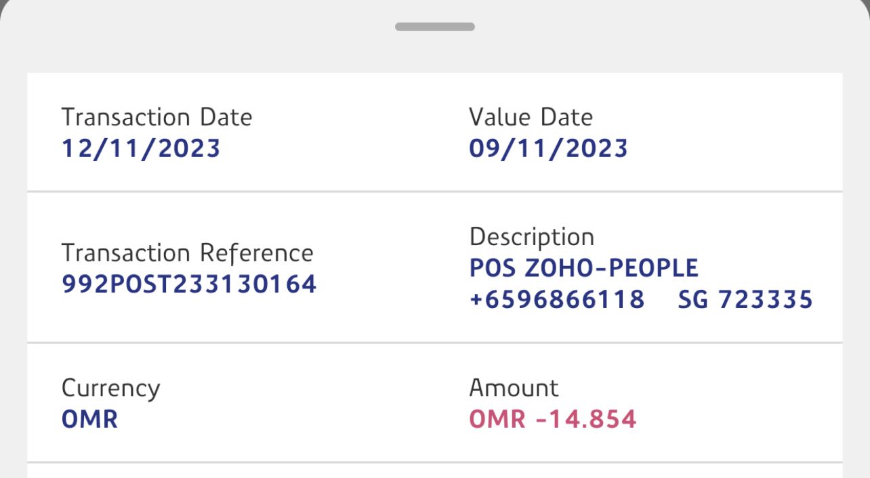Click the partially visible row below Currency
Viewport: 870px width, 478px height.
pyautogui.click(x=434, y=471)
